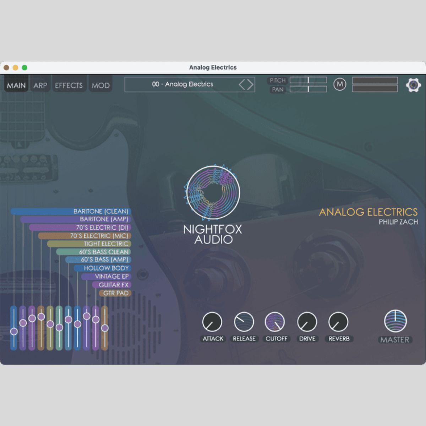Click the GTR Pad fader handle
This screenshot has height=426, width=426.
tap(105, 328)
